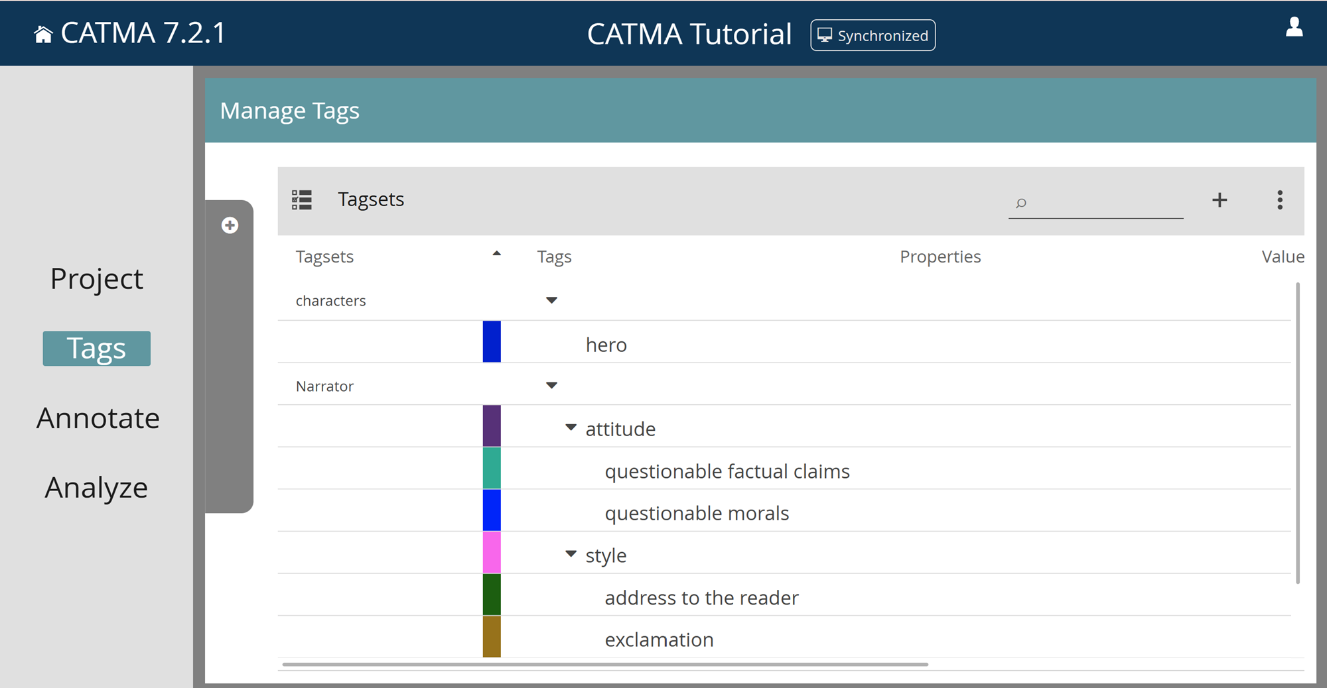Select the search magnifier icon
The height and width of the screenshot is (688, 1327).
click(x=1020, y=203)
